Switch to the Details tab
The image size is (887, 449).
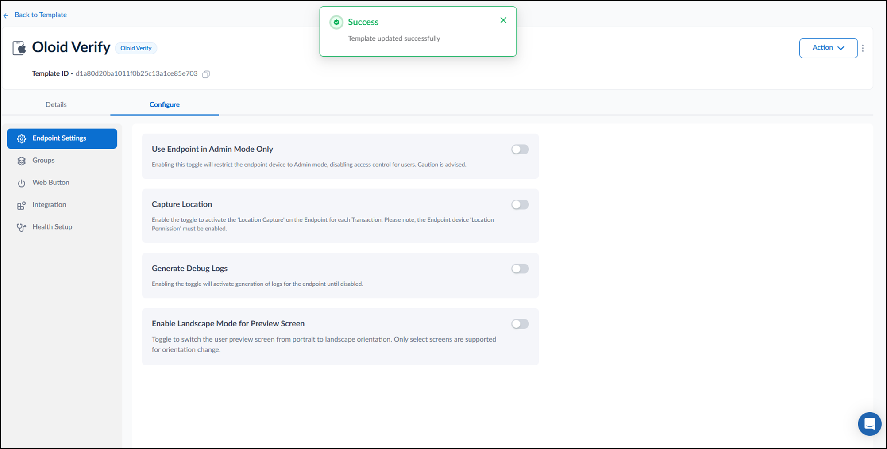click(x=56, y=105)
